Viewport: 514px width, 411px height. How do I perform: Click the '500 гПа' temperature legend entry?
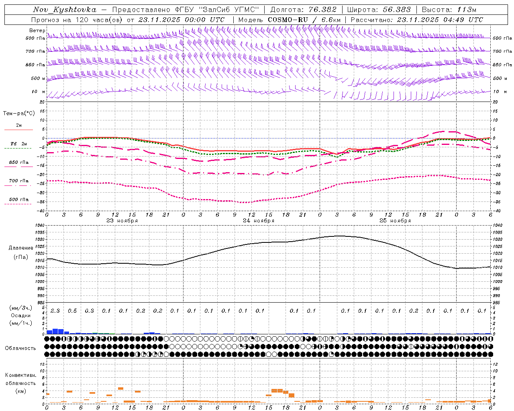coord(19,199)
